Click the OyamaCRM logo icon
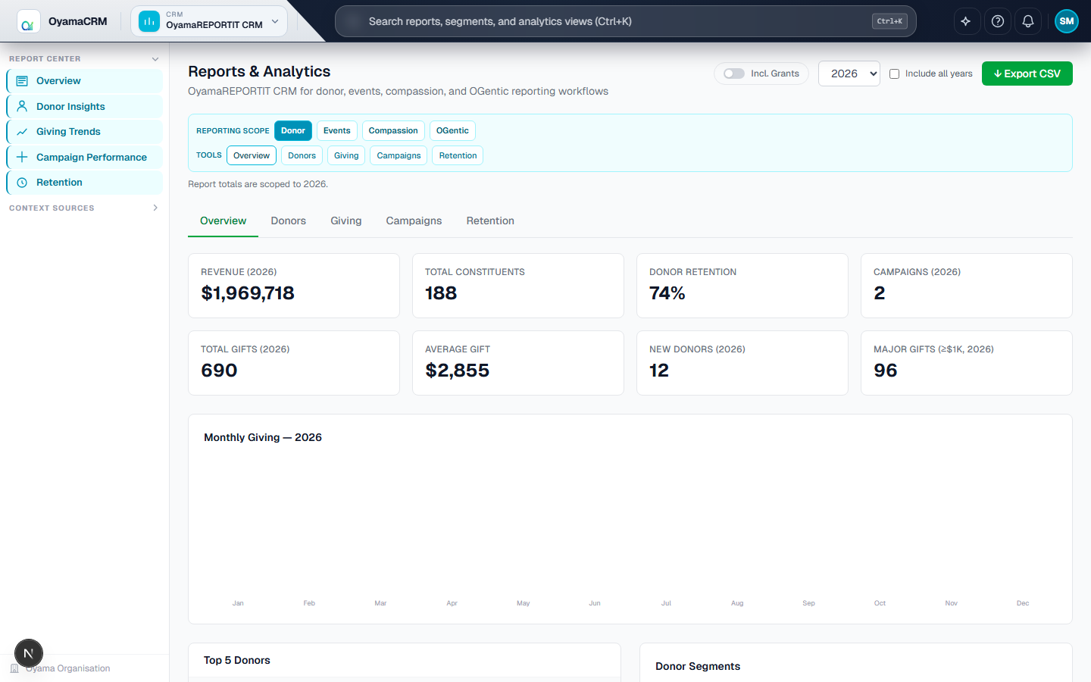This screenshot has height=682, width=1091. 29,22
